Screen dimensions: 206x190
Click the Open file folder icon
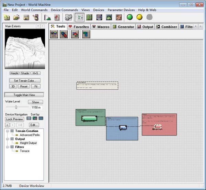16,17
